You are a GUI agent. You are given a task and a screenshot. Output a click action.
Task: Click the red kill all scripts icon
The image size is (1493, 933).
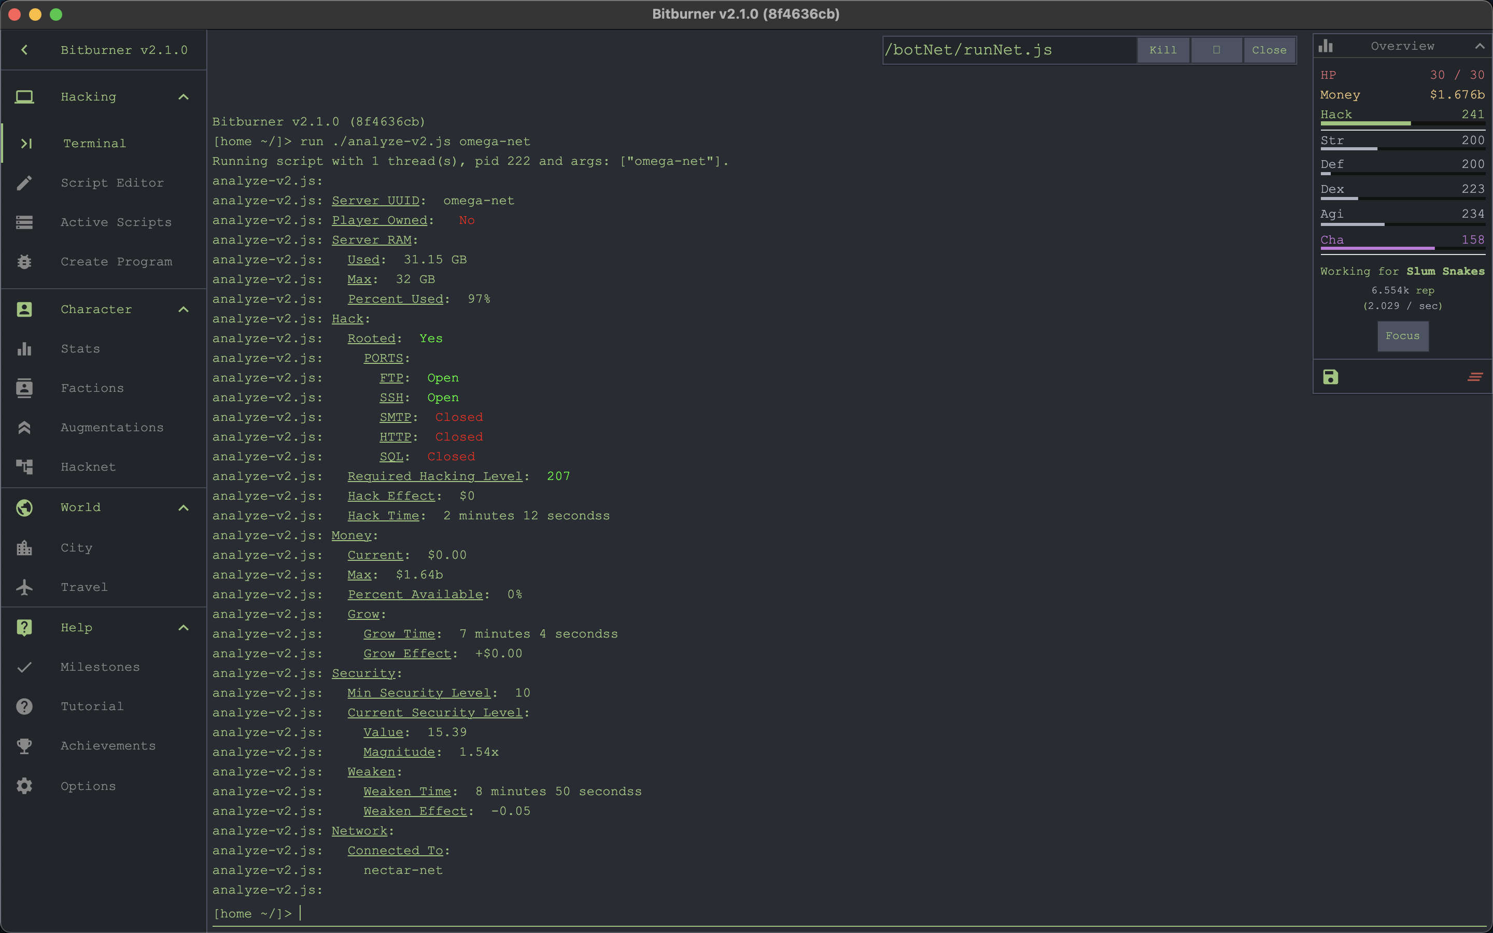tap(1474, 377)
